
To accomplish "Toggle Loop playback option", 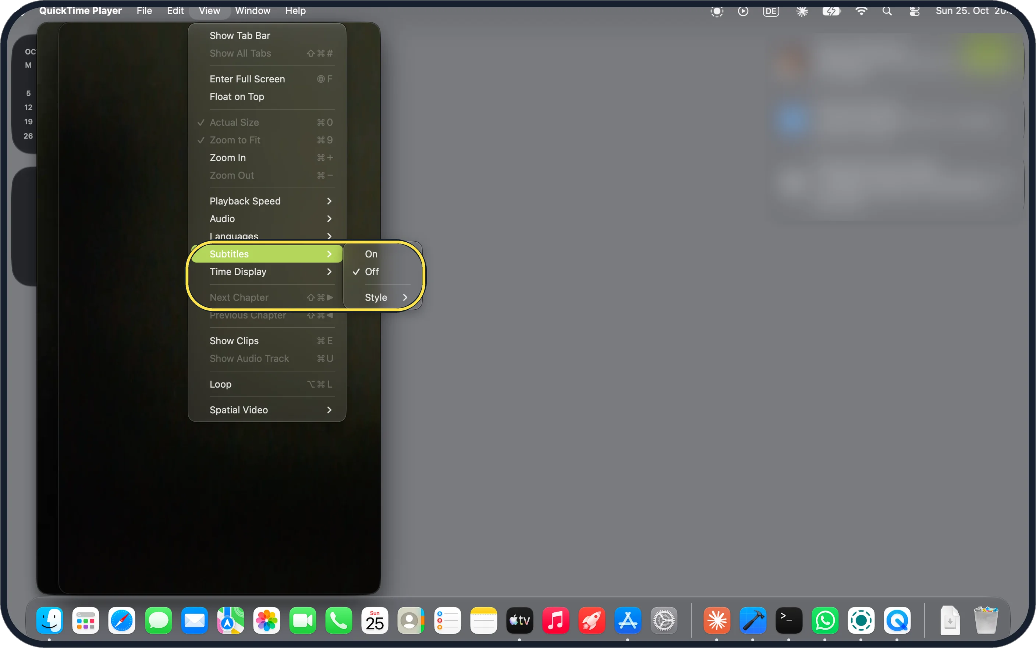I will point(267,384).
